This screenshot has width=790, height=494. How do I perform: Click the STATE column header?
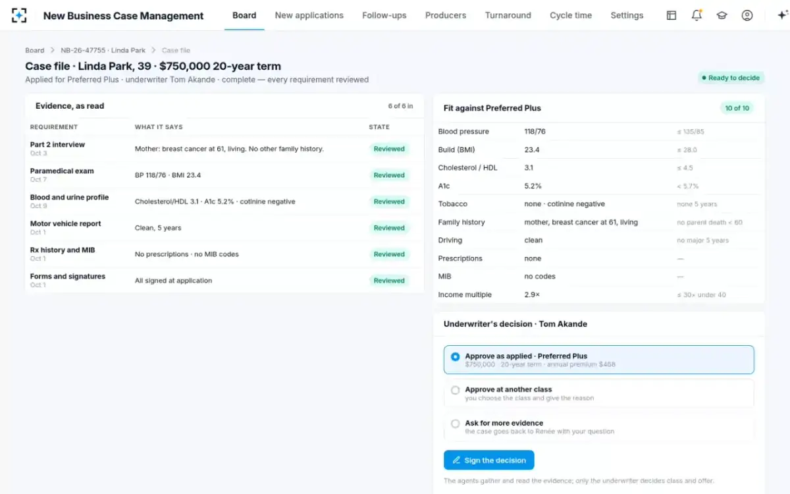pos(379,127)
